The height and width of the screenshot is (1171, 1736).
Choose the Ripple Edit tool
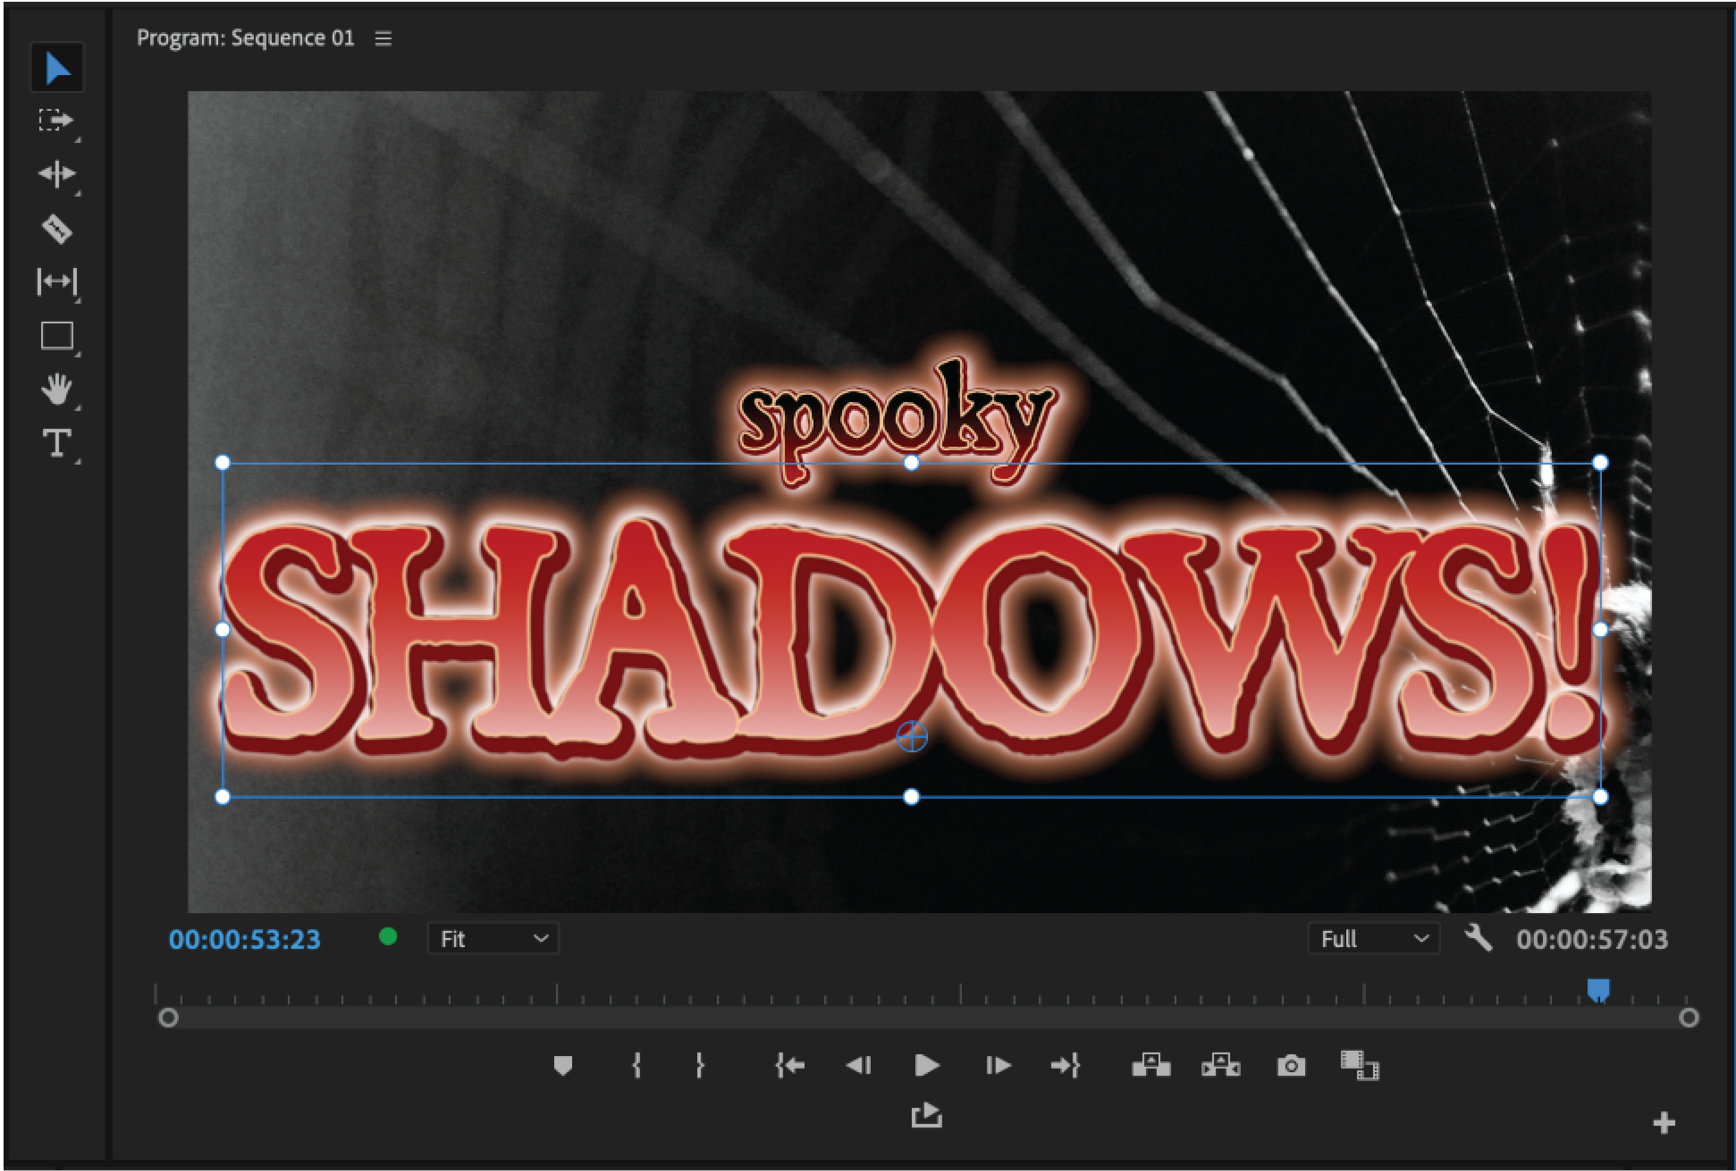(x=57, y=174)
